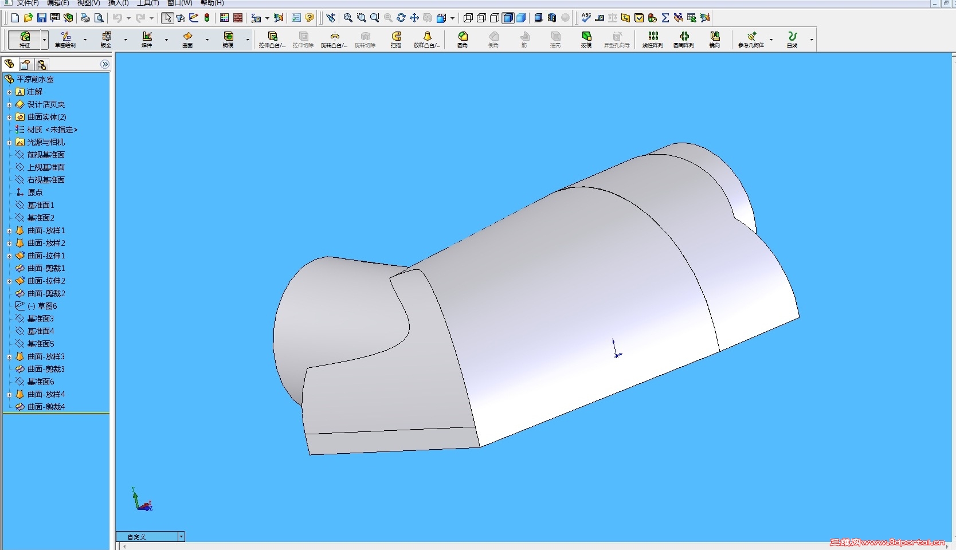Open the 编辑(E) menu

58,3
